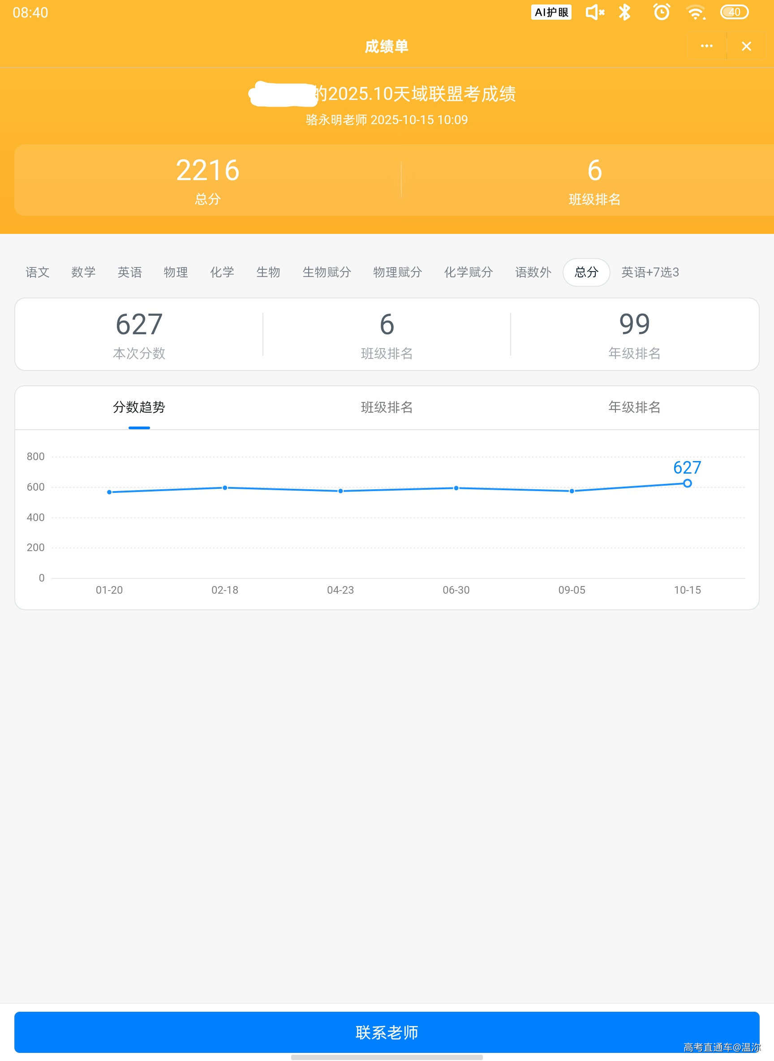Show the 年级排名 trend chart tab
Viewport: 774px width, 1061px height.
[634, 407]
